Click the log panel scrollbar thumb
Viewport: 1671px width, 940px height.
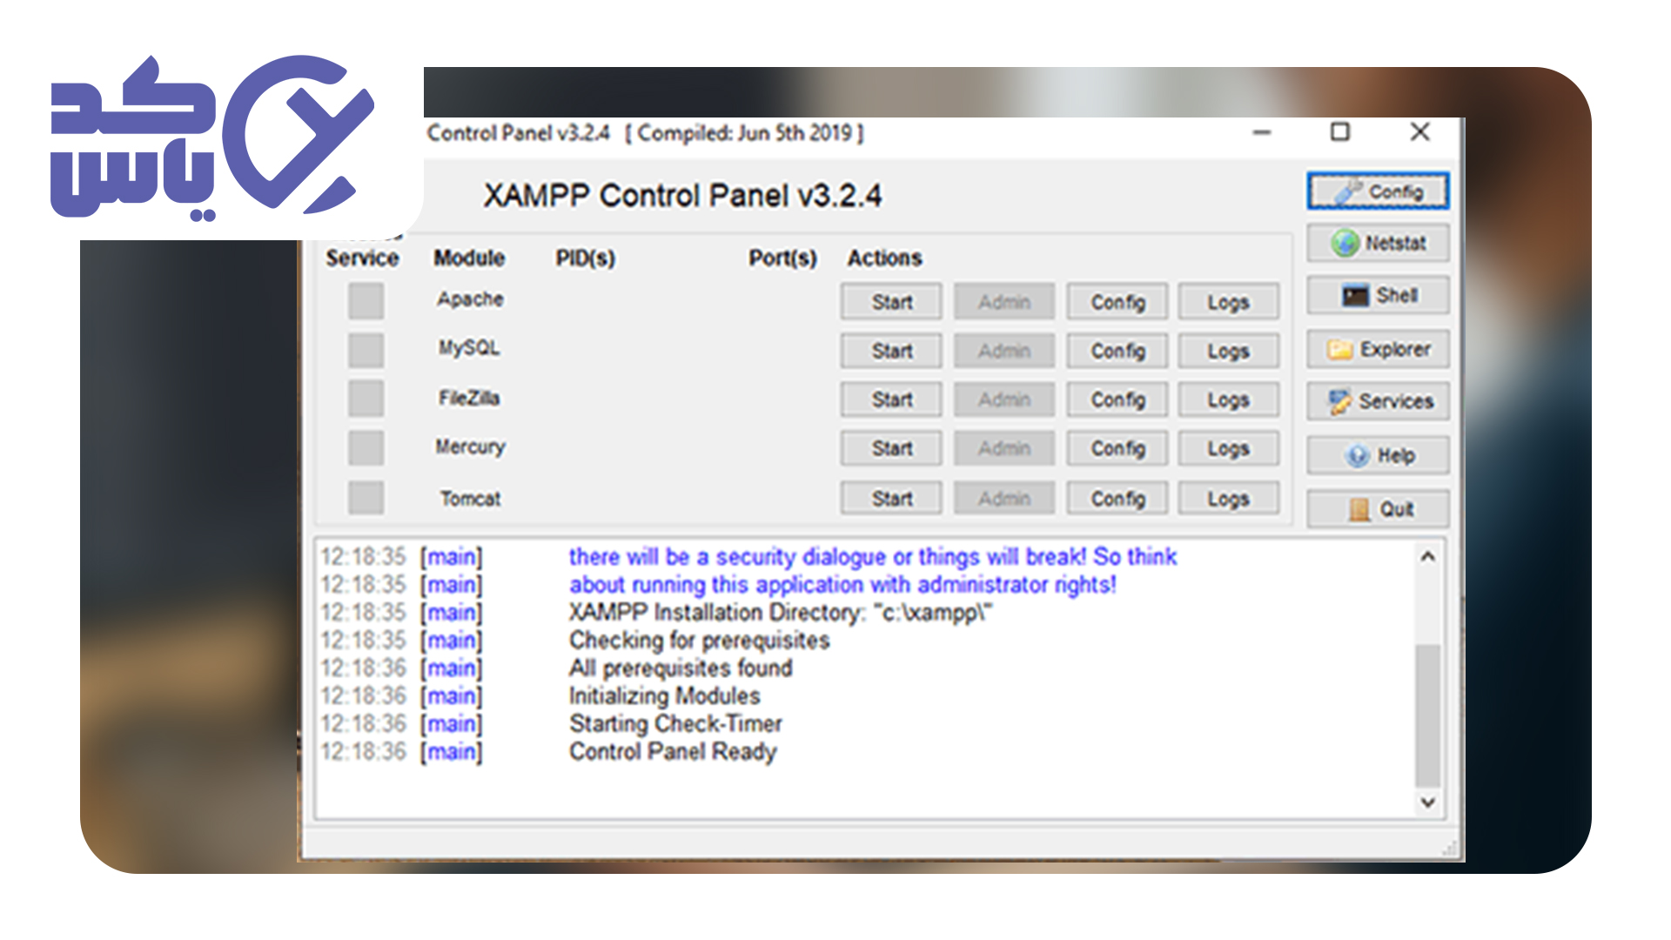point(1427,715)
